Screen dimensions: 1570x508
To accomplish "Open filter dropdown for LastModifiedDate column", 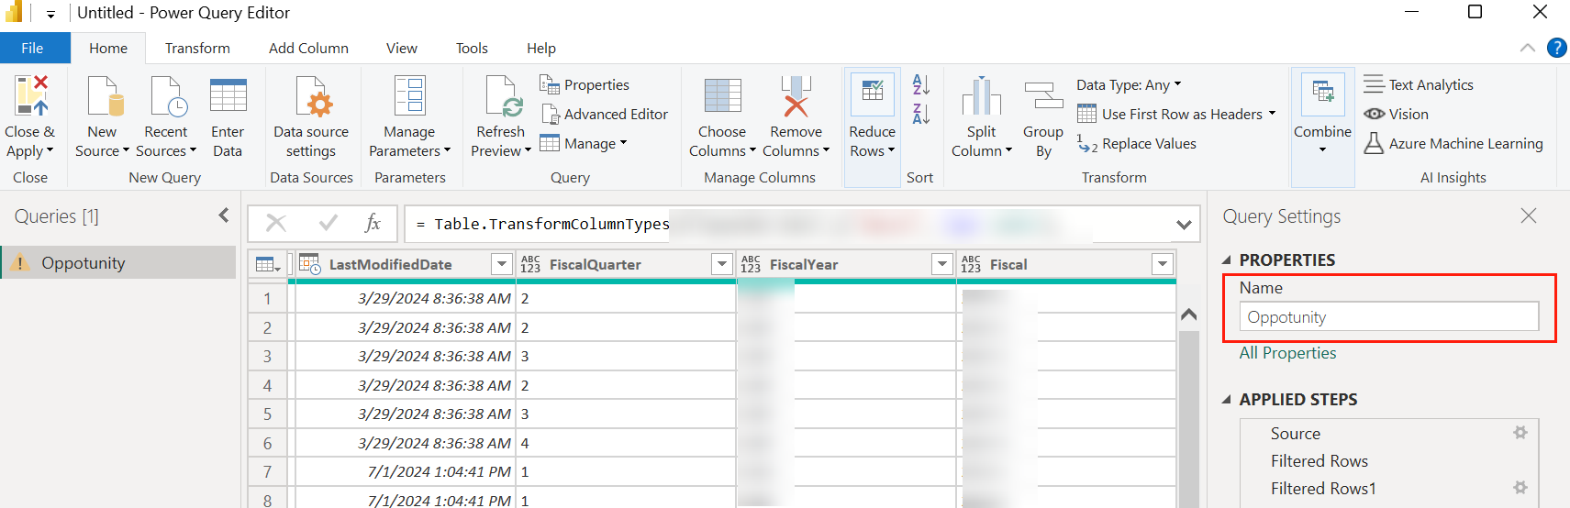I will pos(501,265).
